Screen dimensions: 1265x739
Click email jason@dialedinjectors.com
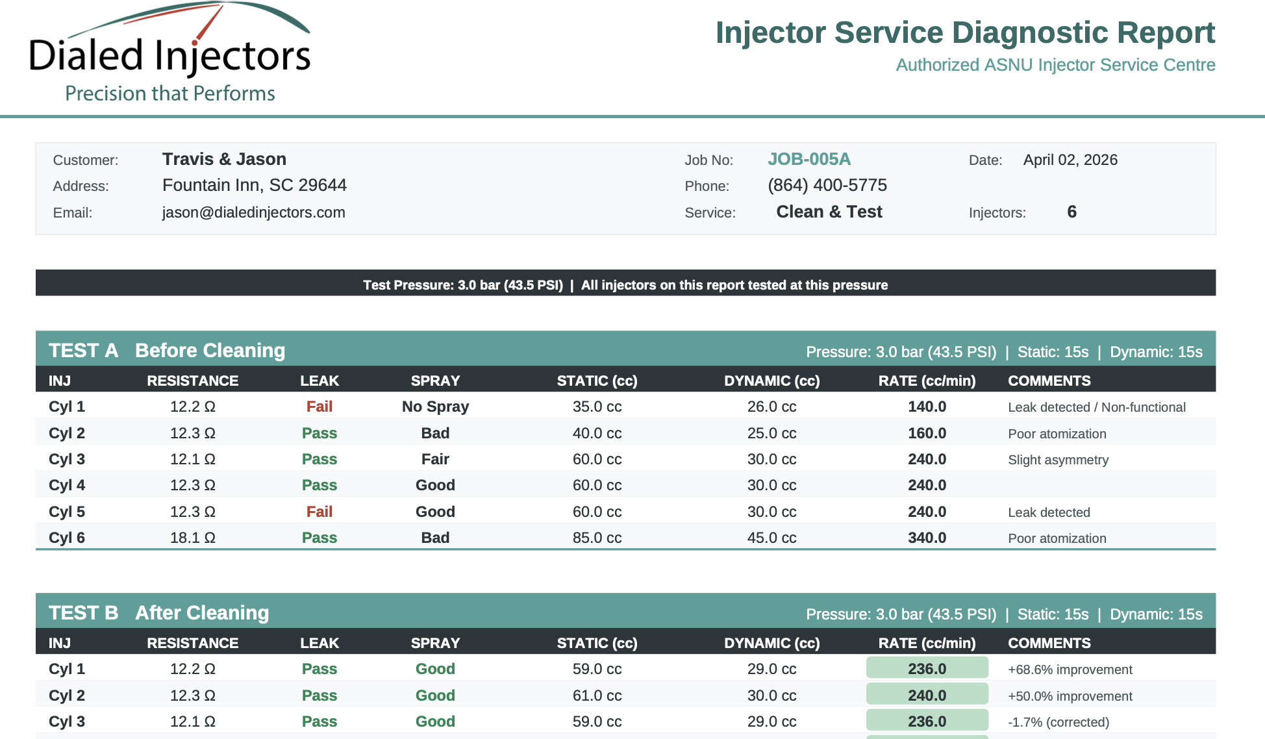[254, 212]
